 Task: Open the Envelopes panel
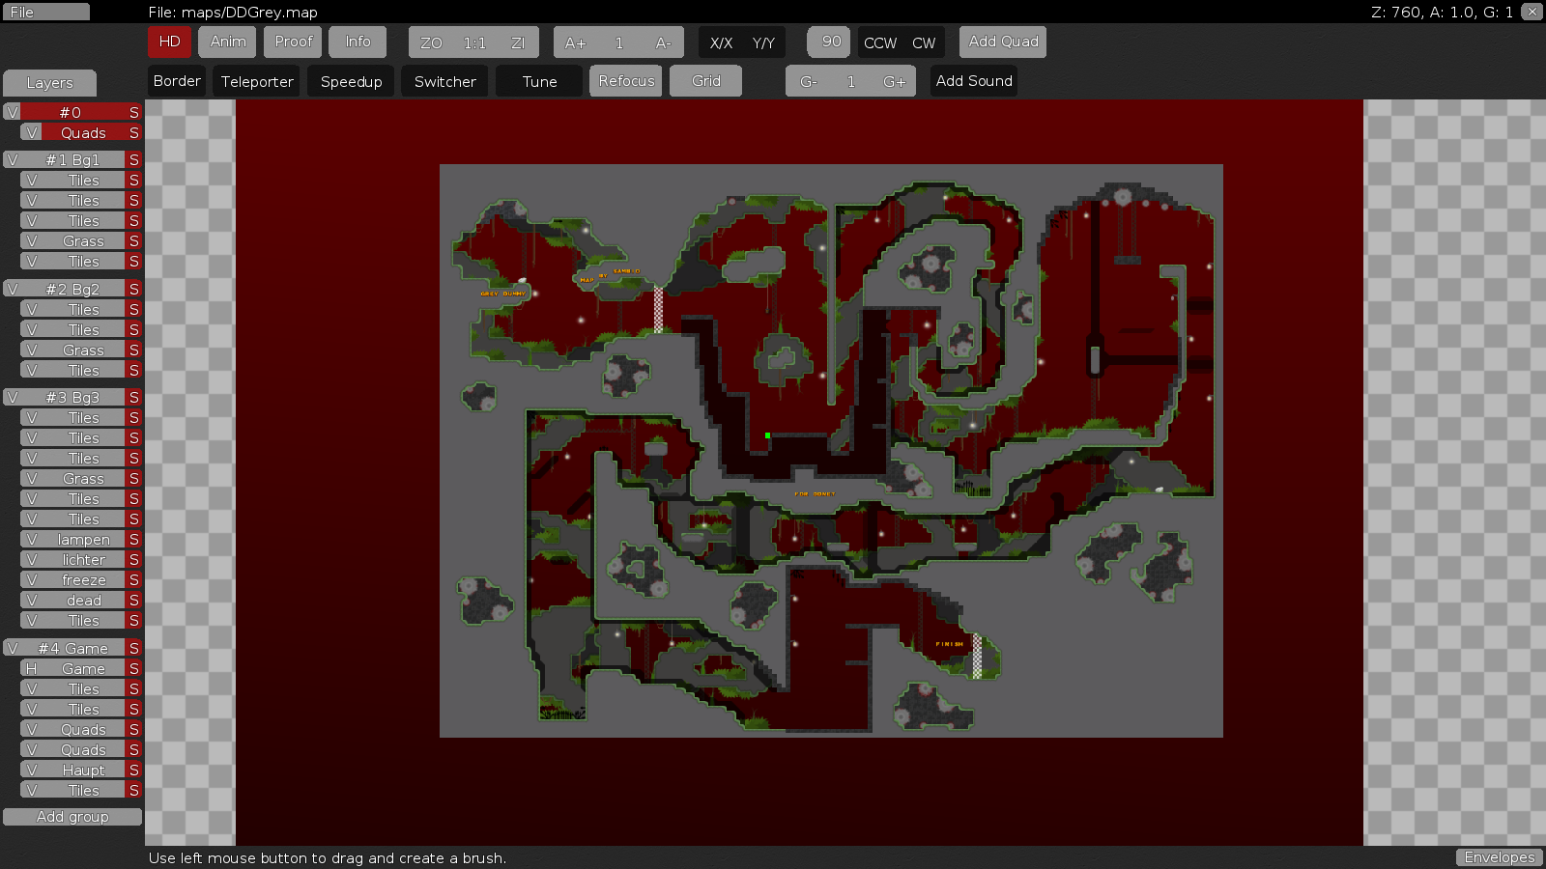[x=1499, y=857]
